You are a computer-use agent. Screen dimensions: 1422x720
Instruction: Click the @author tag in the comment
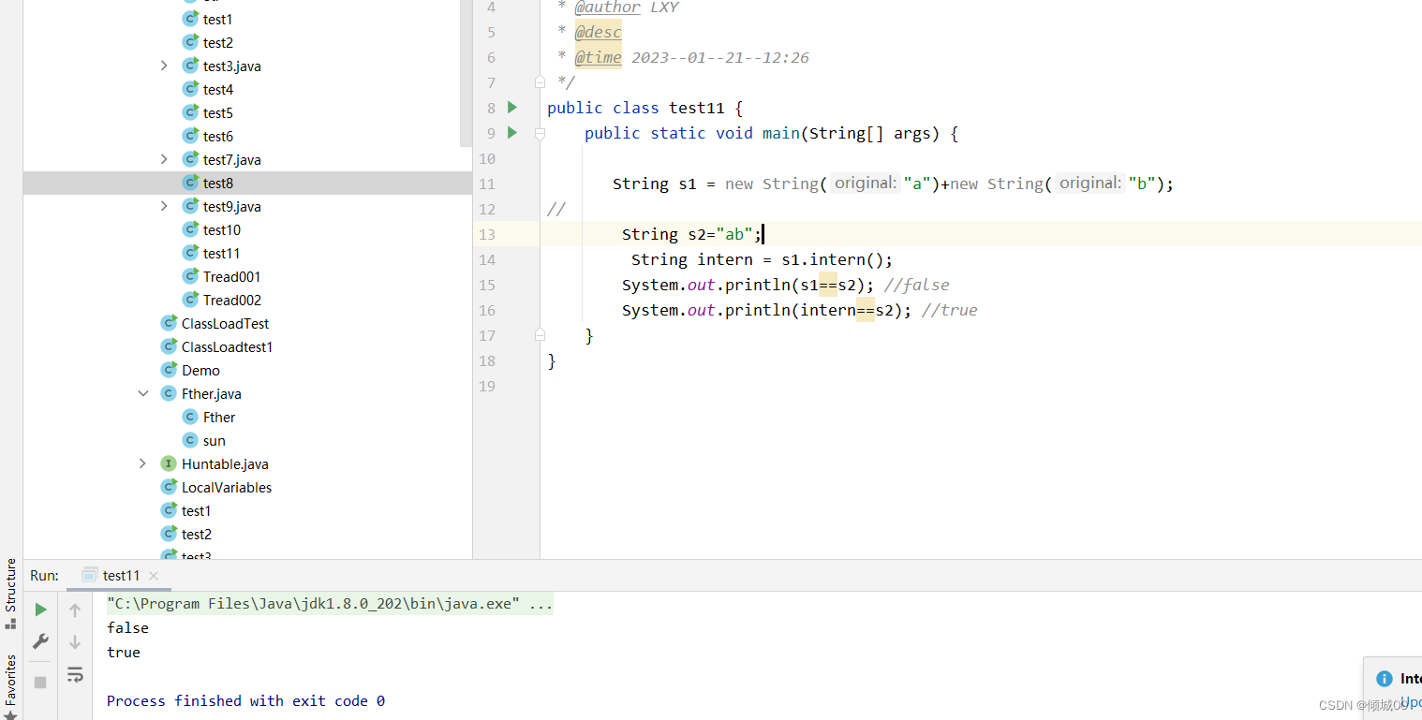click(x=608, y=7)
